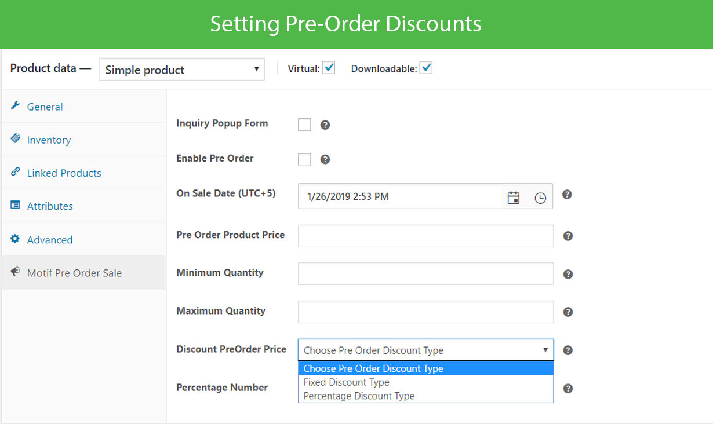Show help for Pre Order Product Price
Screen dimensions: 713x424
click(568, 236)
